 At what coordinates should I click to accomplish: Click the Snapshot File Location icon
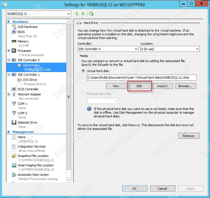[x=14, y=156]
